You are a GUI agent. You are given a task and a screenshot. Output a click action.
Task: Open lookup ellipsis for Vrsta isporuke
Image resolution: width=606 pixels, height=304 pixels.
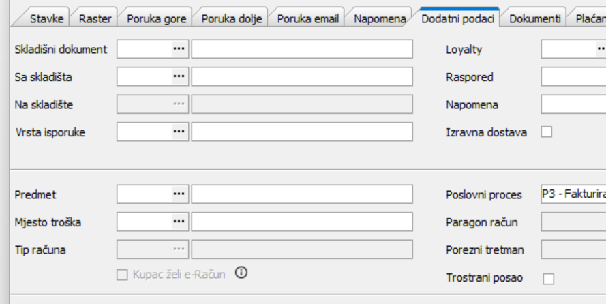click(179, 132)
